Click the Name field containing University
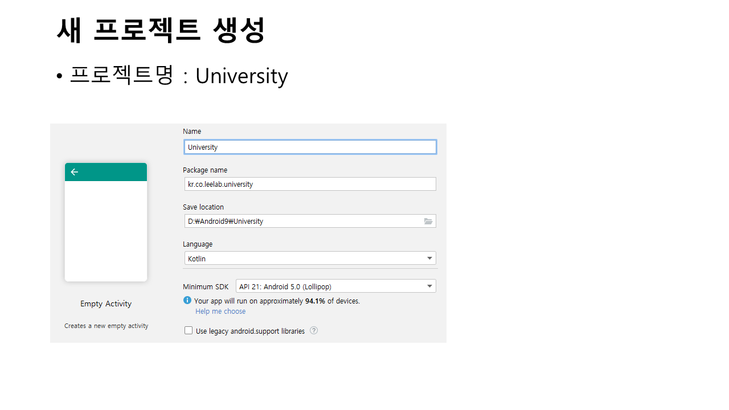The width and height of the screenshot is (729, 410). point(310,147)
